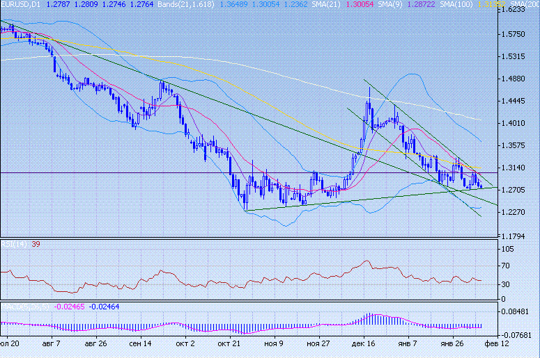This screenshot has width=540, height=358.
Task: Click the blue MACD value -0.02464
Action: [x=105, y=306]
